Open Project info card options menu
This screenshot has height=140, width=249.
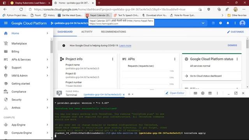coord(112,59)
